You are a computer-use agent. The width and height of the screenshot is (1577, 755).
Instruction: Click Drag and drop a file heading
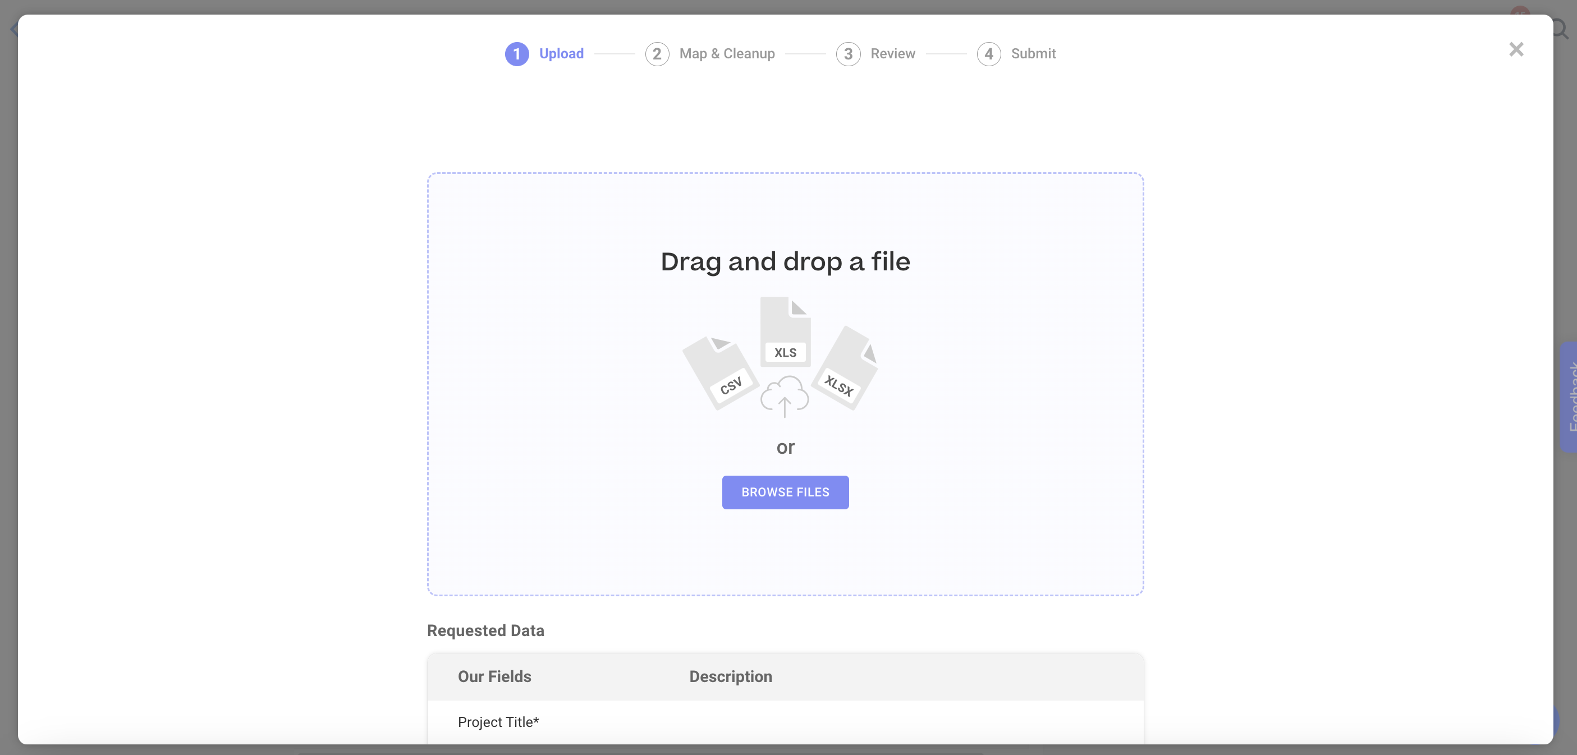tap(785, 262)
